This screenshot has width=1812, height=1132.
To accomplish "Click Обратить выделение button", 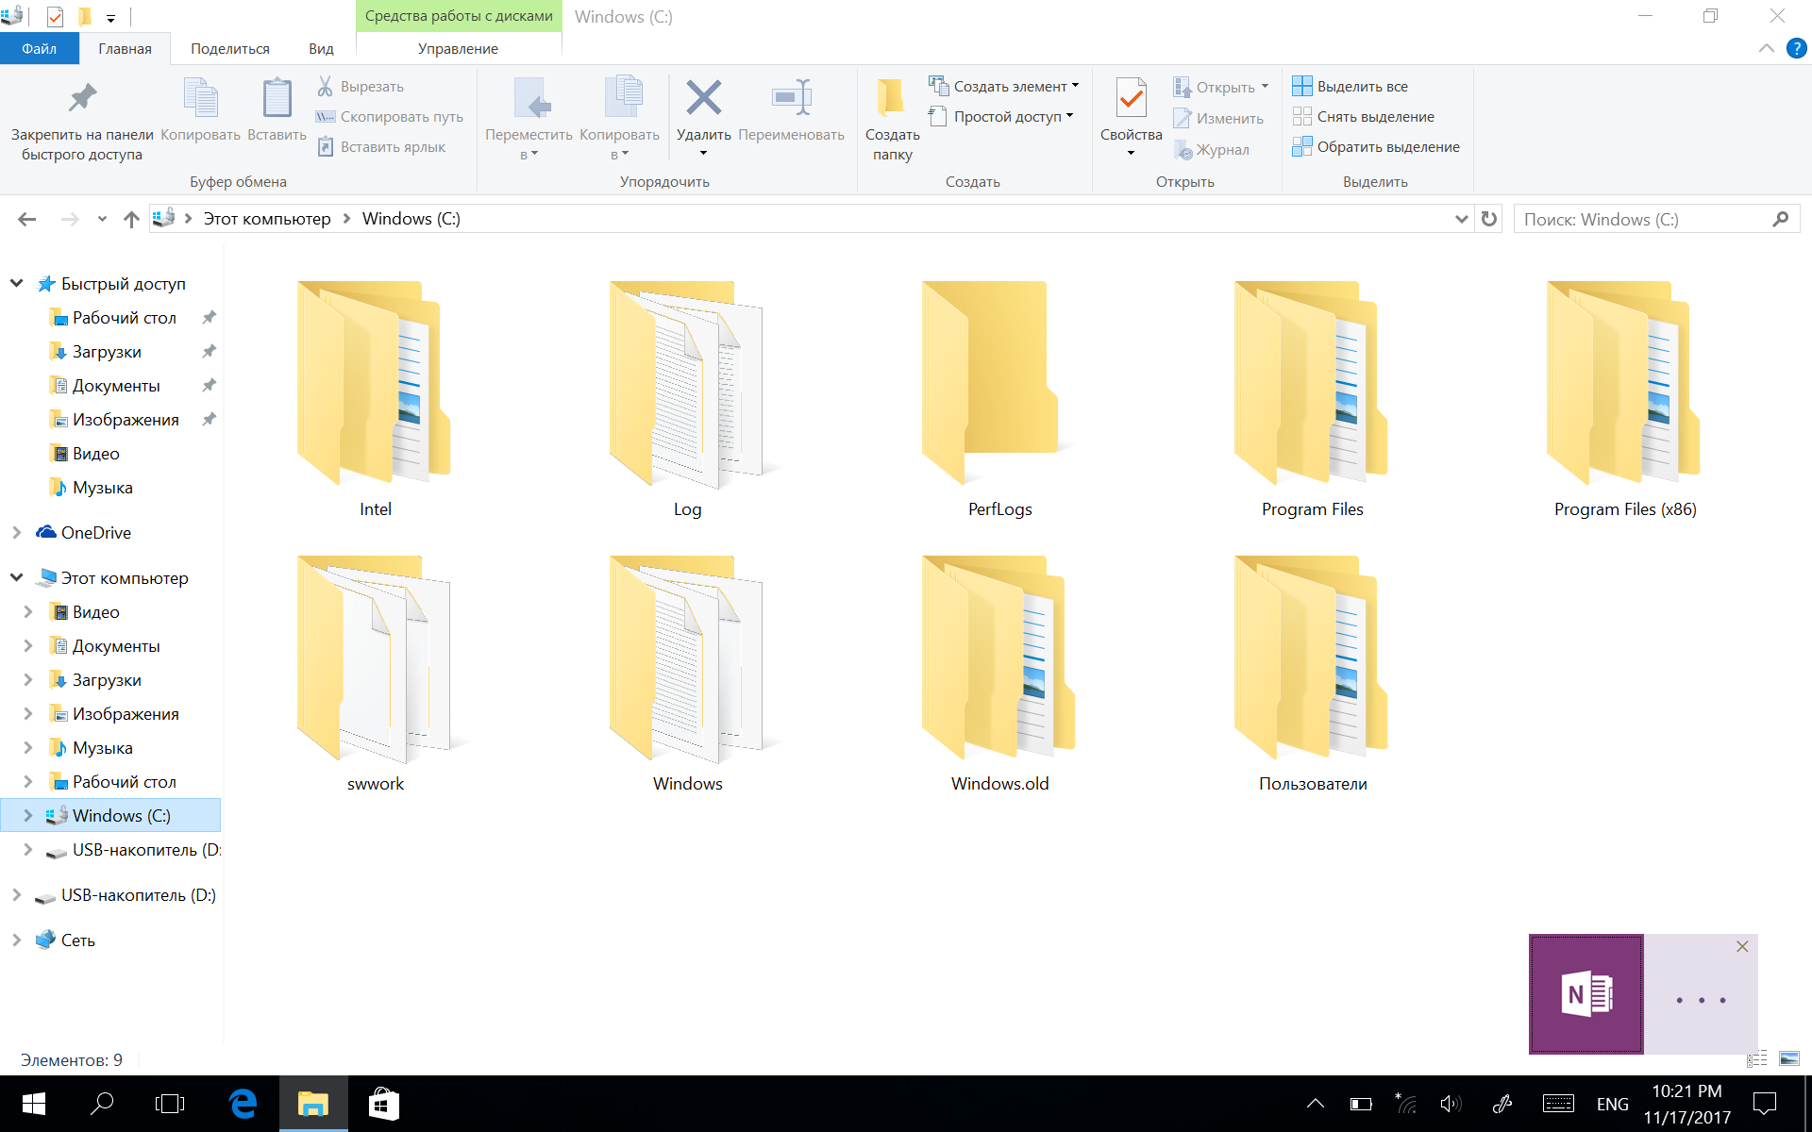I will [x=1377, y=146].
